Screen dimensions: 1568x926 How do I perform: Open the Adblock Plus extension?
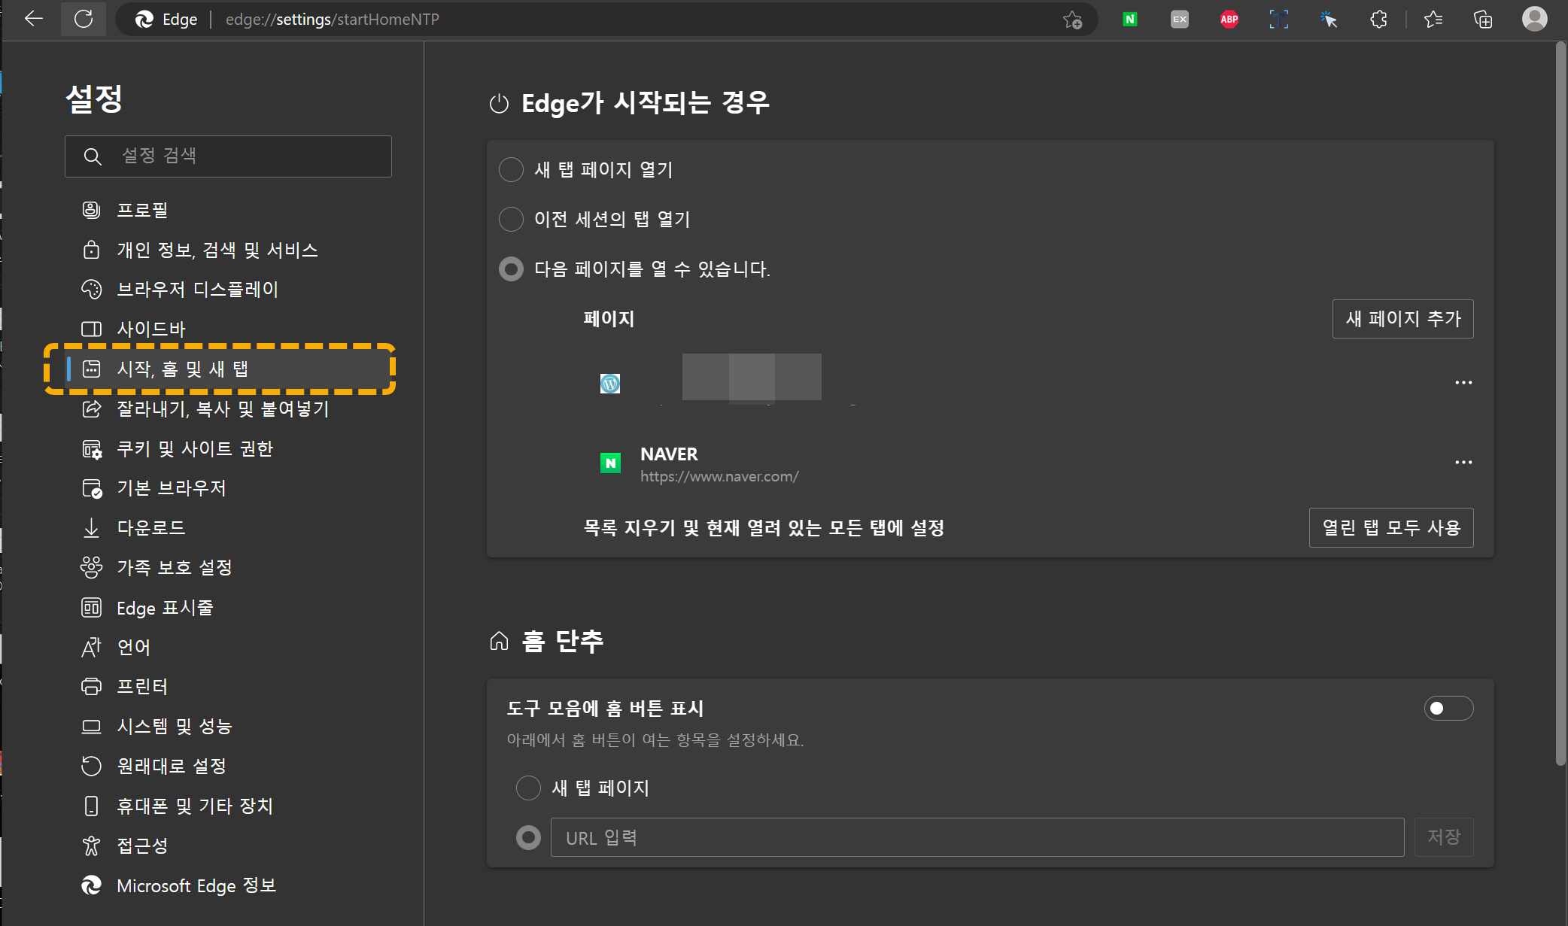(x=1229, y=19)
